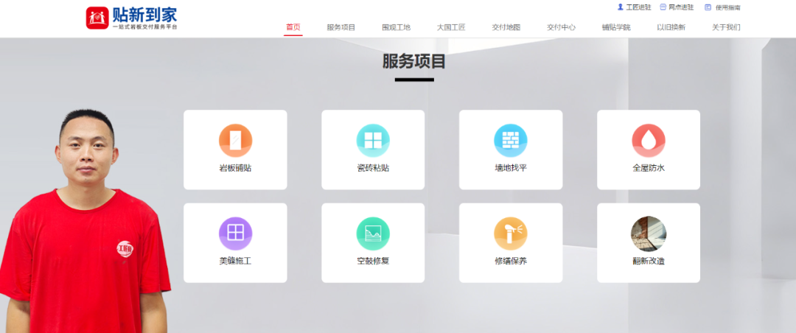The height and width of the screenshot is (333, 796).
Task: Go to the 首页 nav tab
Action: point(293,27)
